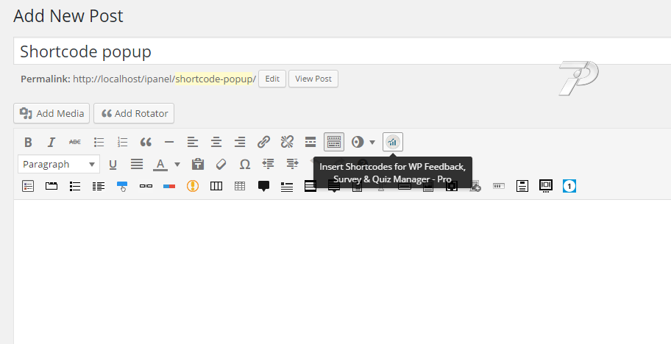
Task: Toggle the toolbar kitchen sink button
Action: click(x=334, y=142)
